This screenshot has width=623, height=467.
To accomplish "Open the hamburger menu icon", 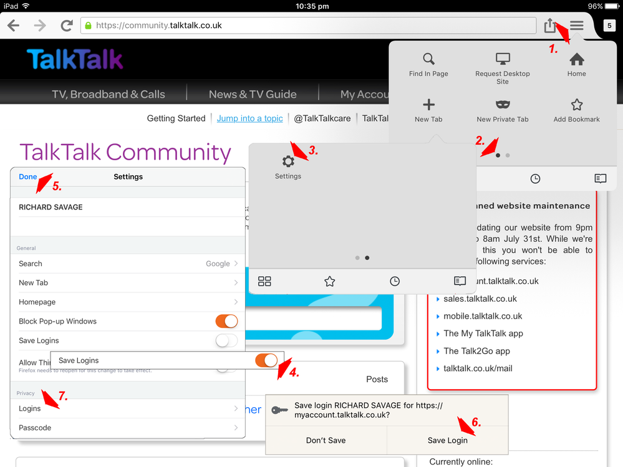I will click(x=576, y=26).
